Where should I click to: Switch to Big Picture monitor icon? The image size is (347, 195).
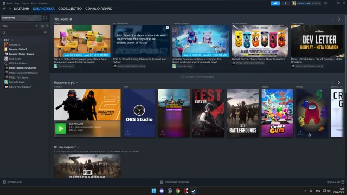click(325, 3)
